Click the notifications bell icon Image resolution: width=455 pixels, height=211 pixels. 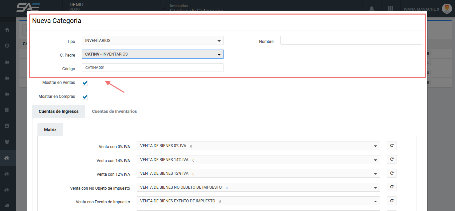[x=371, y=9]
